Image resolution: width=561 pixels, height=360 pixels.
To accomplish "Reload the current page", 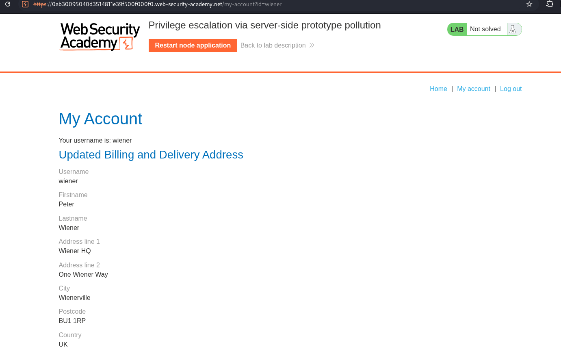I will tap(8, 4).
